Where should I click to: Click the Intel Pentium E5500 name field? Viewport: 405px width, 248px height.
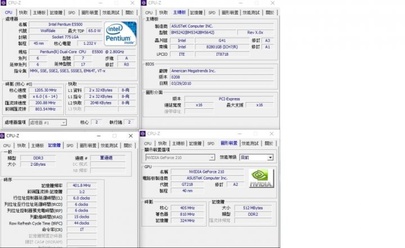(66, 24)
